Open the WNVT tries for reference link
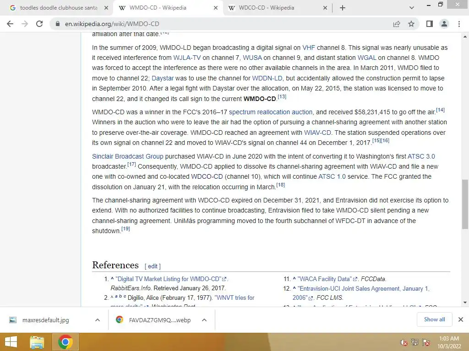469x351 pixels. [x=234, y=298]
